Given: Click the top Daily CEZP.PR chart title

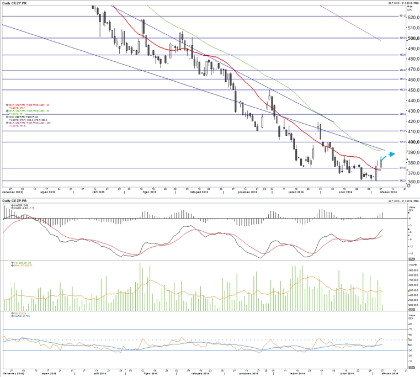Looking at the screenshot, I should (x=14, y=3).
